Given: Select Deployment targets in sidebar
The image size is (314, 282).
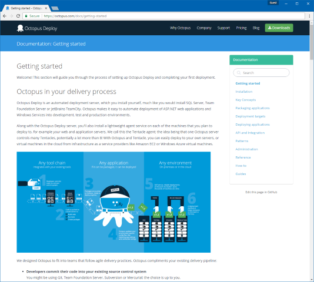Looking at the screenshot, I should point(250,116).
